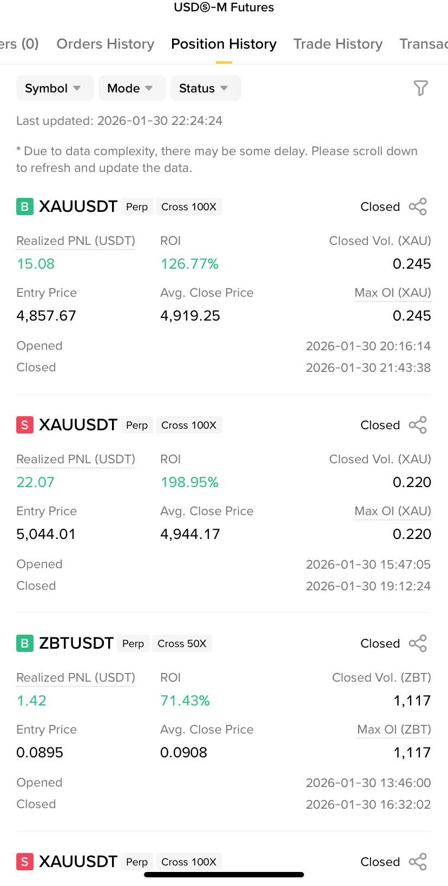Tap Realized PNL label on first position

pyautogui.click(x=76, y=241)
